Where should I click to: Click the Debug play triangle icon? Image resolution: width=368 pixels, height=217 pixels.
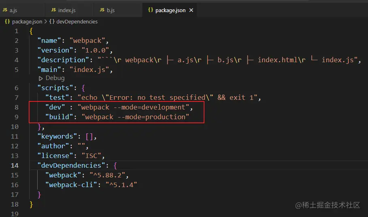41,78
